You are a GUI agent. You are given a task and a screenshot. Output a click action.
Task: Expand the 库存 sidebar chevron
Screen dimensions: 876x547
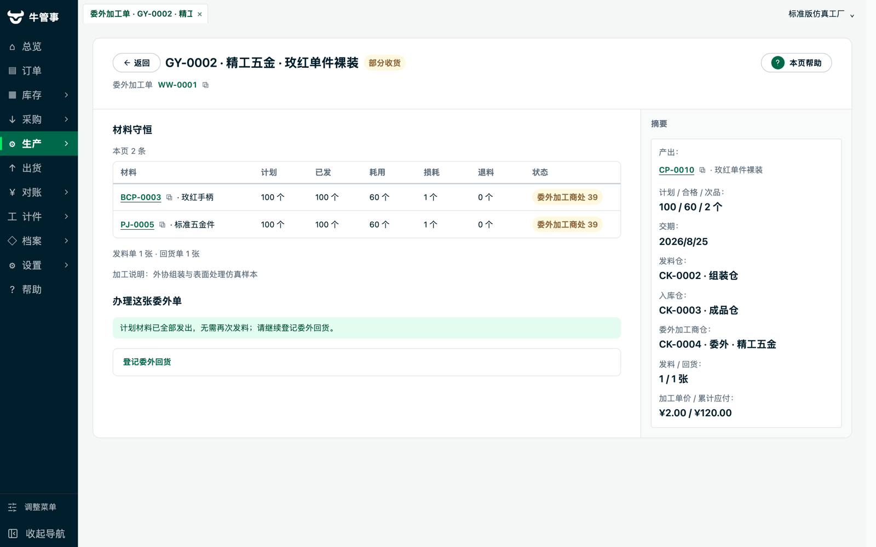click(x=66, y=95)
